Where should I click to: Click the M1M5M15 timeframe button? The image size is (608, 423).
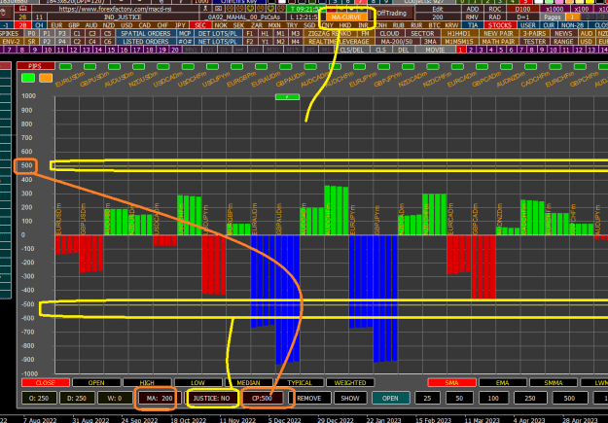pos(459,42)
